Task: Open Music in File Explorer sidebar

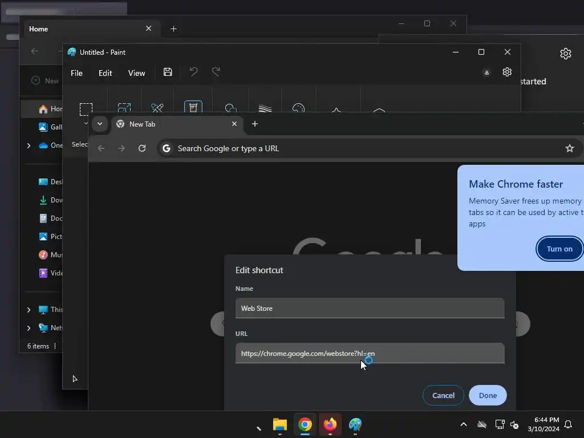Action: pyautogui.click(x=50, y=255)
